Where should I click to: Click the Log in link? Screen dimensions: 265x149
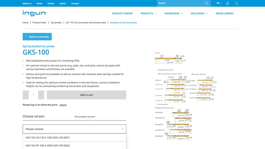[x=63, y=105]
